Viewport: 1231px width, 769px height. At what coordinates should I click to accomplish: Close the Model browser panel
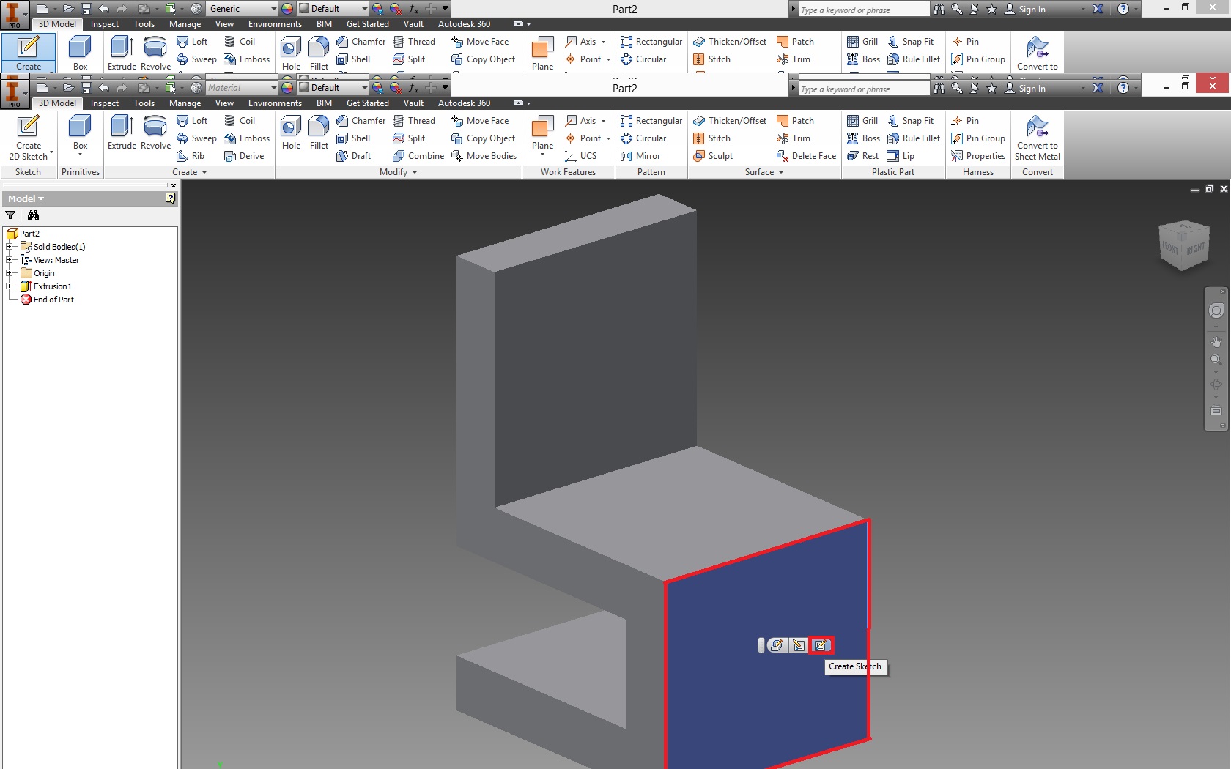click(174, 186)
